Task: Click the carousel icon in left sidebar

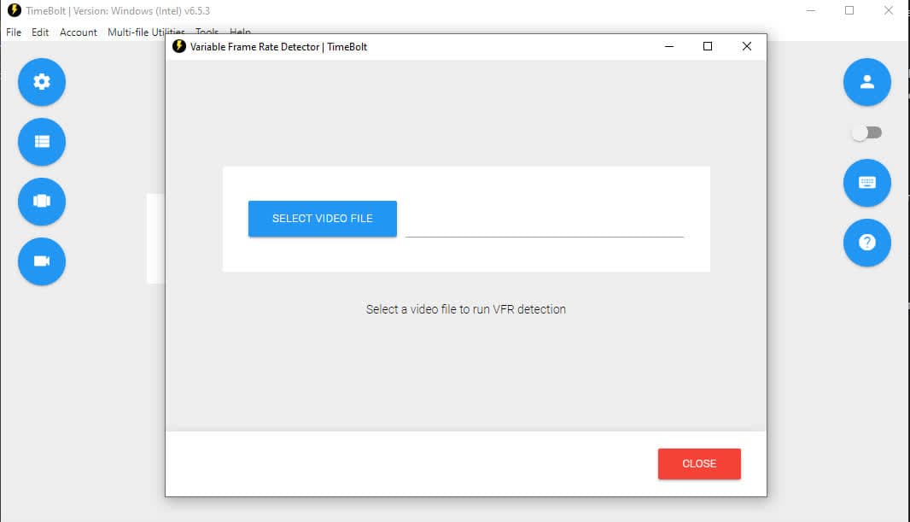Action: coord(42,201)
